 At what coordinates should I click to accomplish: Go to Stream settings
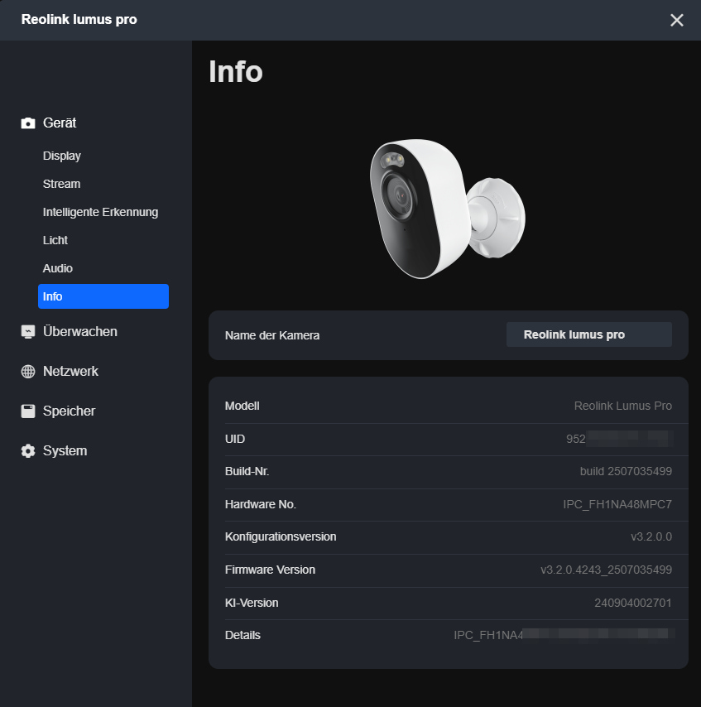pos(61,184)
